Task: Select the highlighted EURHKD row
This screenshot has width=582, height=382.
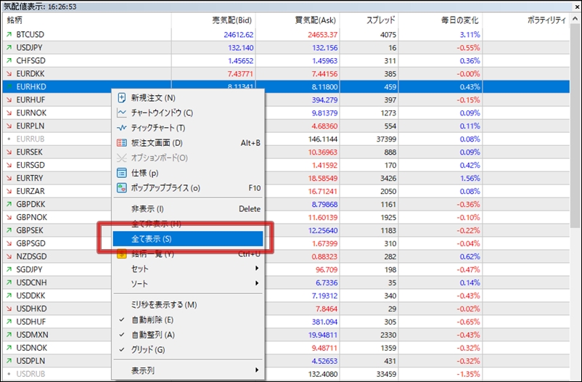Action: [x=286, y=86]
